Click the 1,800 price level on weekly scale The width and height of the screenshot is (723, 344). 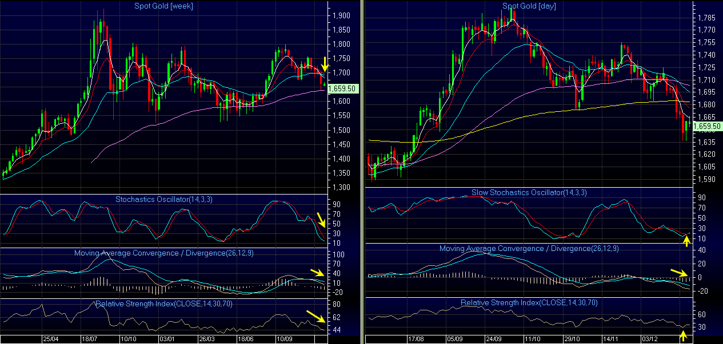point(341,44)
